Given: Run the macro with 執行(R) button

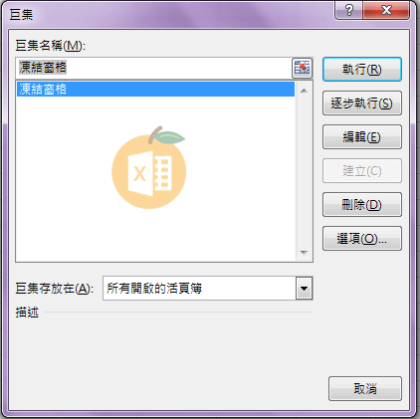Looking at the screenshot, I should [362, 70].
